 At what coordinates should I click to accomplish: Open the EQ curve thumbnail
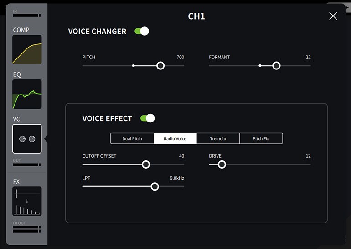(27, 94)
